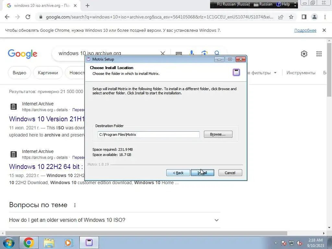
Task: Open Google apps grid
Action: coord(319,54)
